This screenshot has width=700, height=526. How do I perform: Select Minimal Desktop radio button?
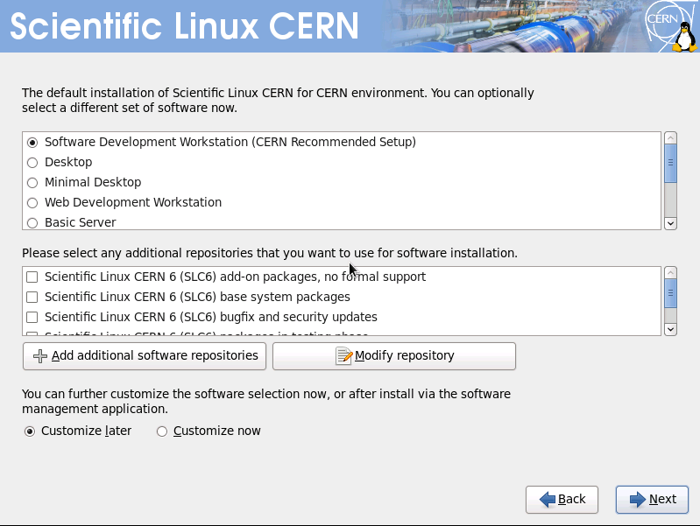click(32, 182)
